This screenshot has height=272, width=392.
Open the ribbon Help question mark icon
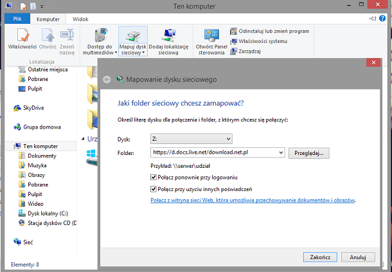click(382, 19)
